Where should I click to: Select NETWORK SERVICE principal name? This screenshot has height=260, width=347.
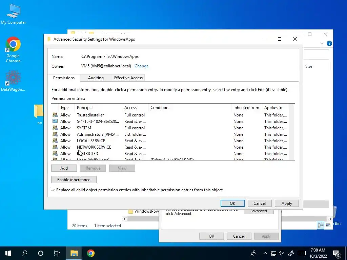click(94, 147)
